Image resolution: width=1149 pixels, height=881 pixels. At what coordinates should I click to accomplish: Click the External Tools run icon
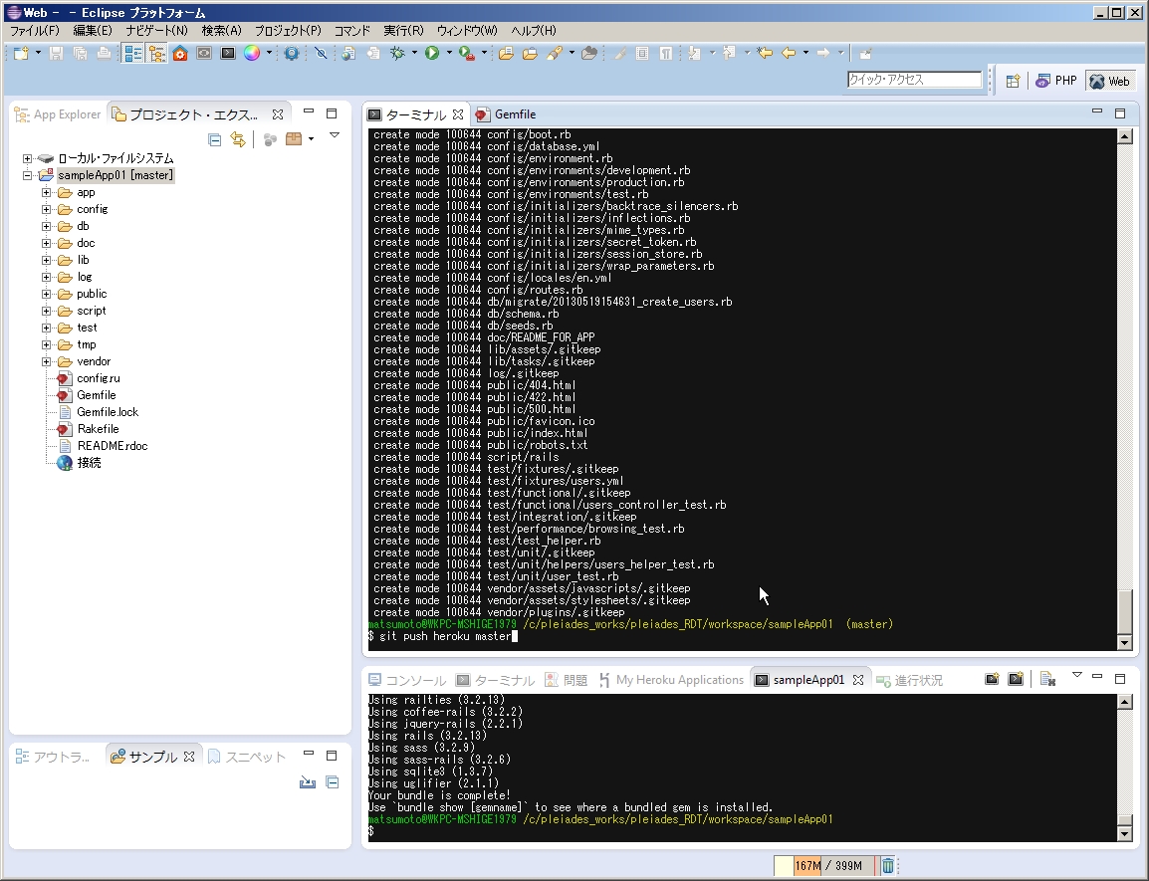[467, 53]
